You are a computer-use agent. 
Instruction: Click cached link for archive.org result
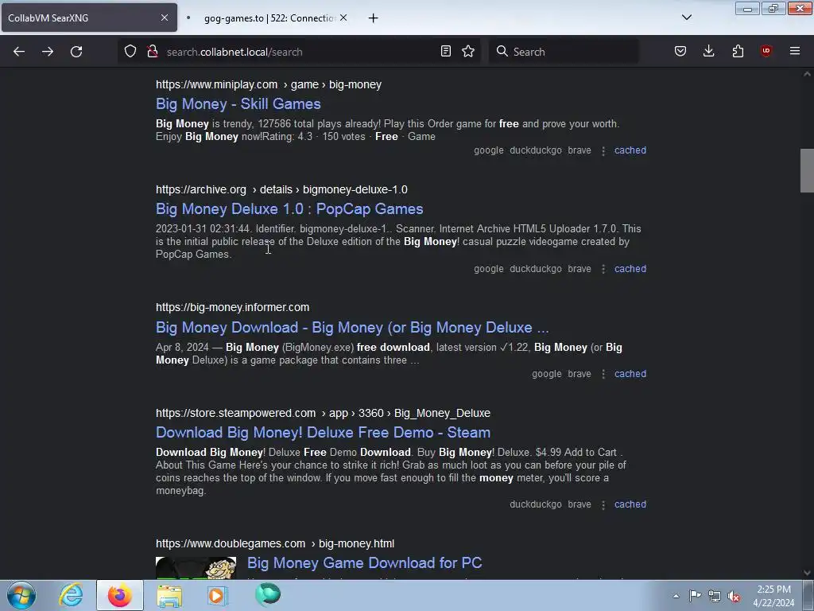coord(630,269)
